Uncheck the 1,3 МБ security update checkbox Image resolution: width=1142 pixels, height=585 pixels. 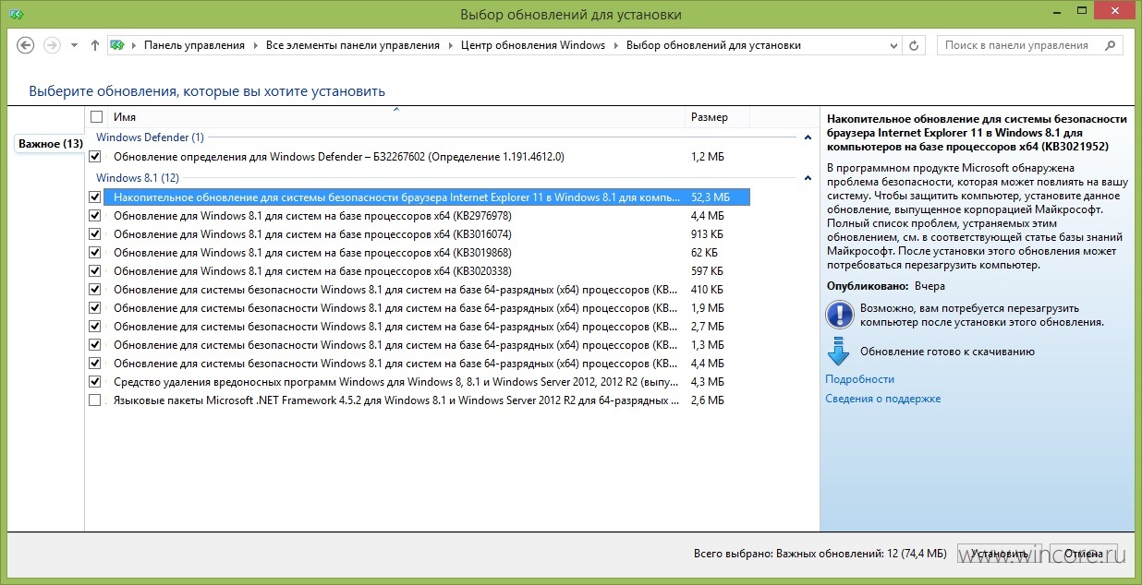tap(95, 345)
